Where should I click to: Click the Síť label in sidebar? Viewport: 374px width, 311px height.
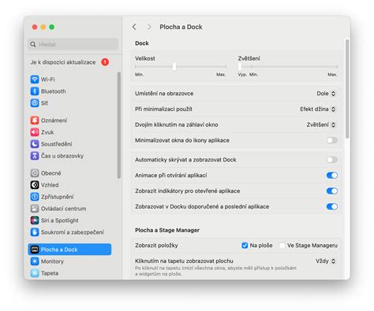tap(44, 103)
